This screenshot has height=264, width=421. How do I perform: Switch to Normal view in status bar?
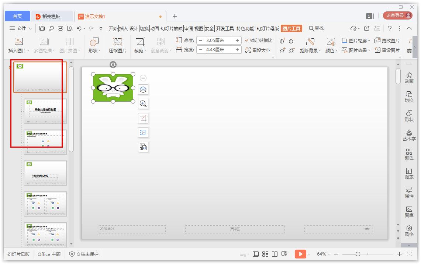pos(256,254)
